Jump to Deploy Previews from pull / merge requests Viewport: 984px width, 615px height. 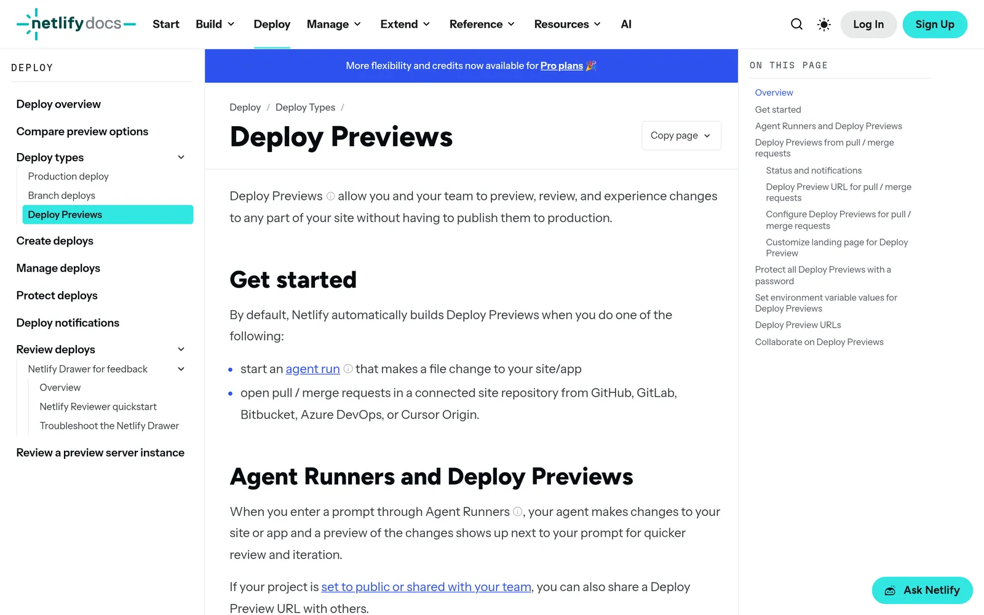point(825,148)
